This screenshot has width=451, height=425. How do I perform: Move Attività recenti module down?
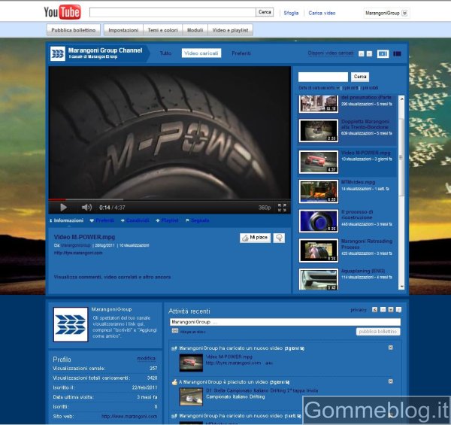point(391,310)
